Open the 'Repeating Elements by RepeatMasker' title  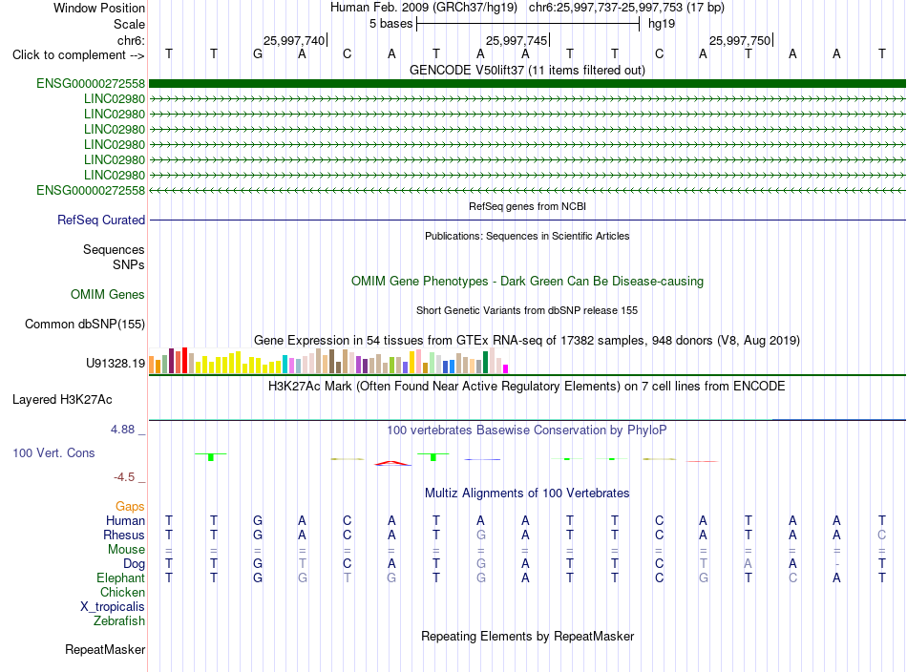[527, 636]
